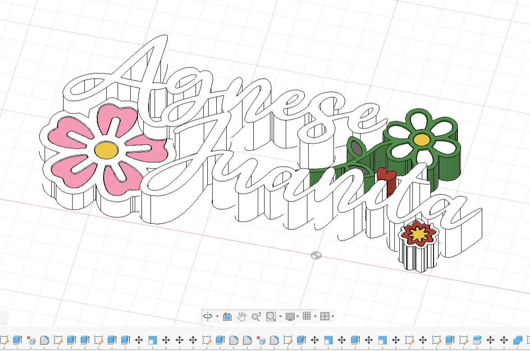Screen dimensions: 530x351
Task: Open the Viewports dropdown
Action: pyautogui.click(x=332, y=316)
